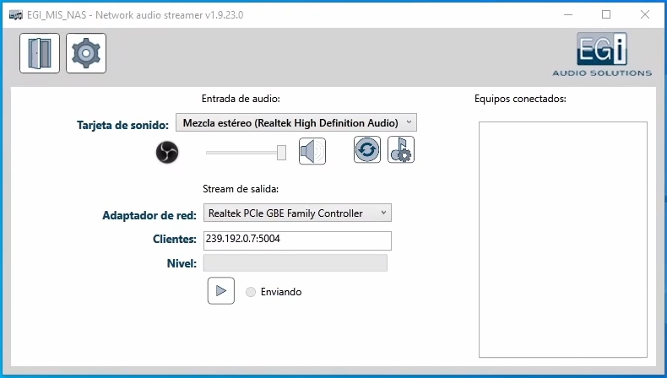Click the 'Adaptador de red:' label
The width and height of the screenshot is (667, 378).
[x=149, y=215]
